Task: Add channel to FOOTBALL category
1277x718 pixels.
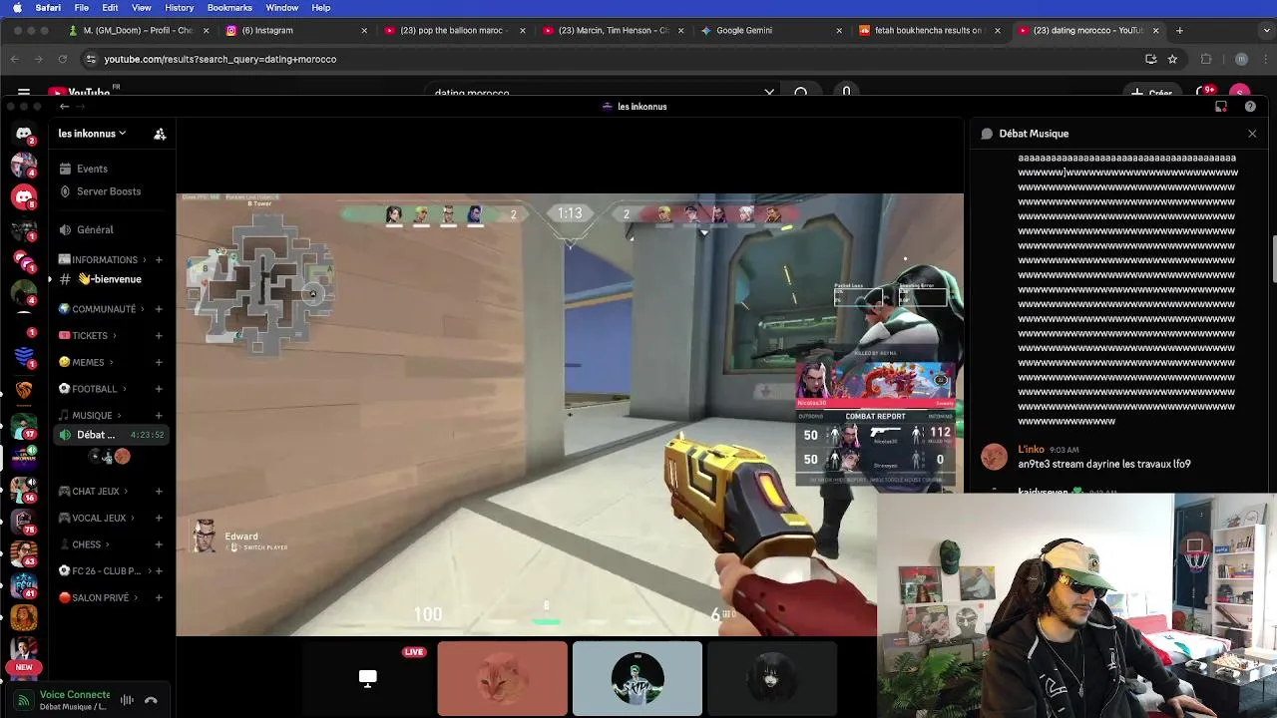Action: click(159, 389)
